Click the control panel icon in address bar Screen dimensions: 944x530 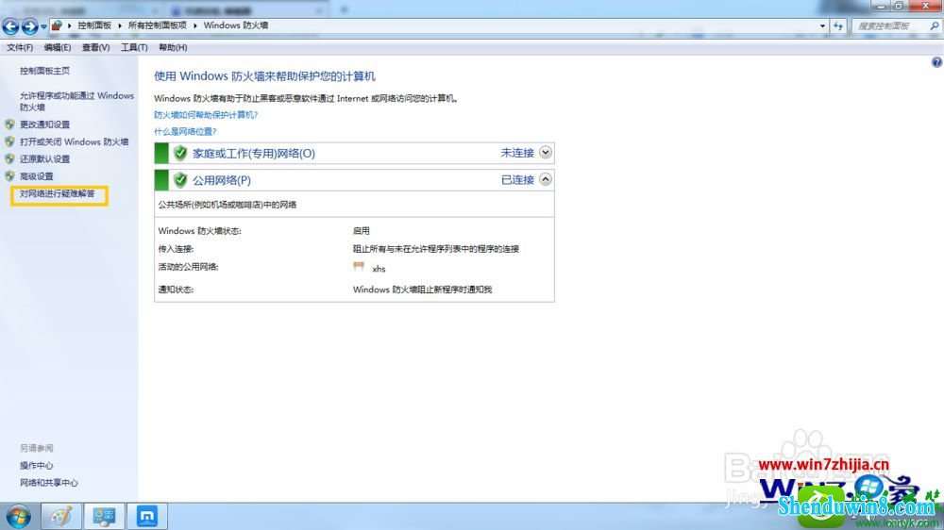[x=57, y=25]
